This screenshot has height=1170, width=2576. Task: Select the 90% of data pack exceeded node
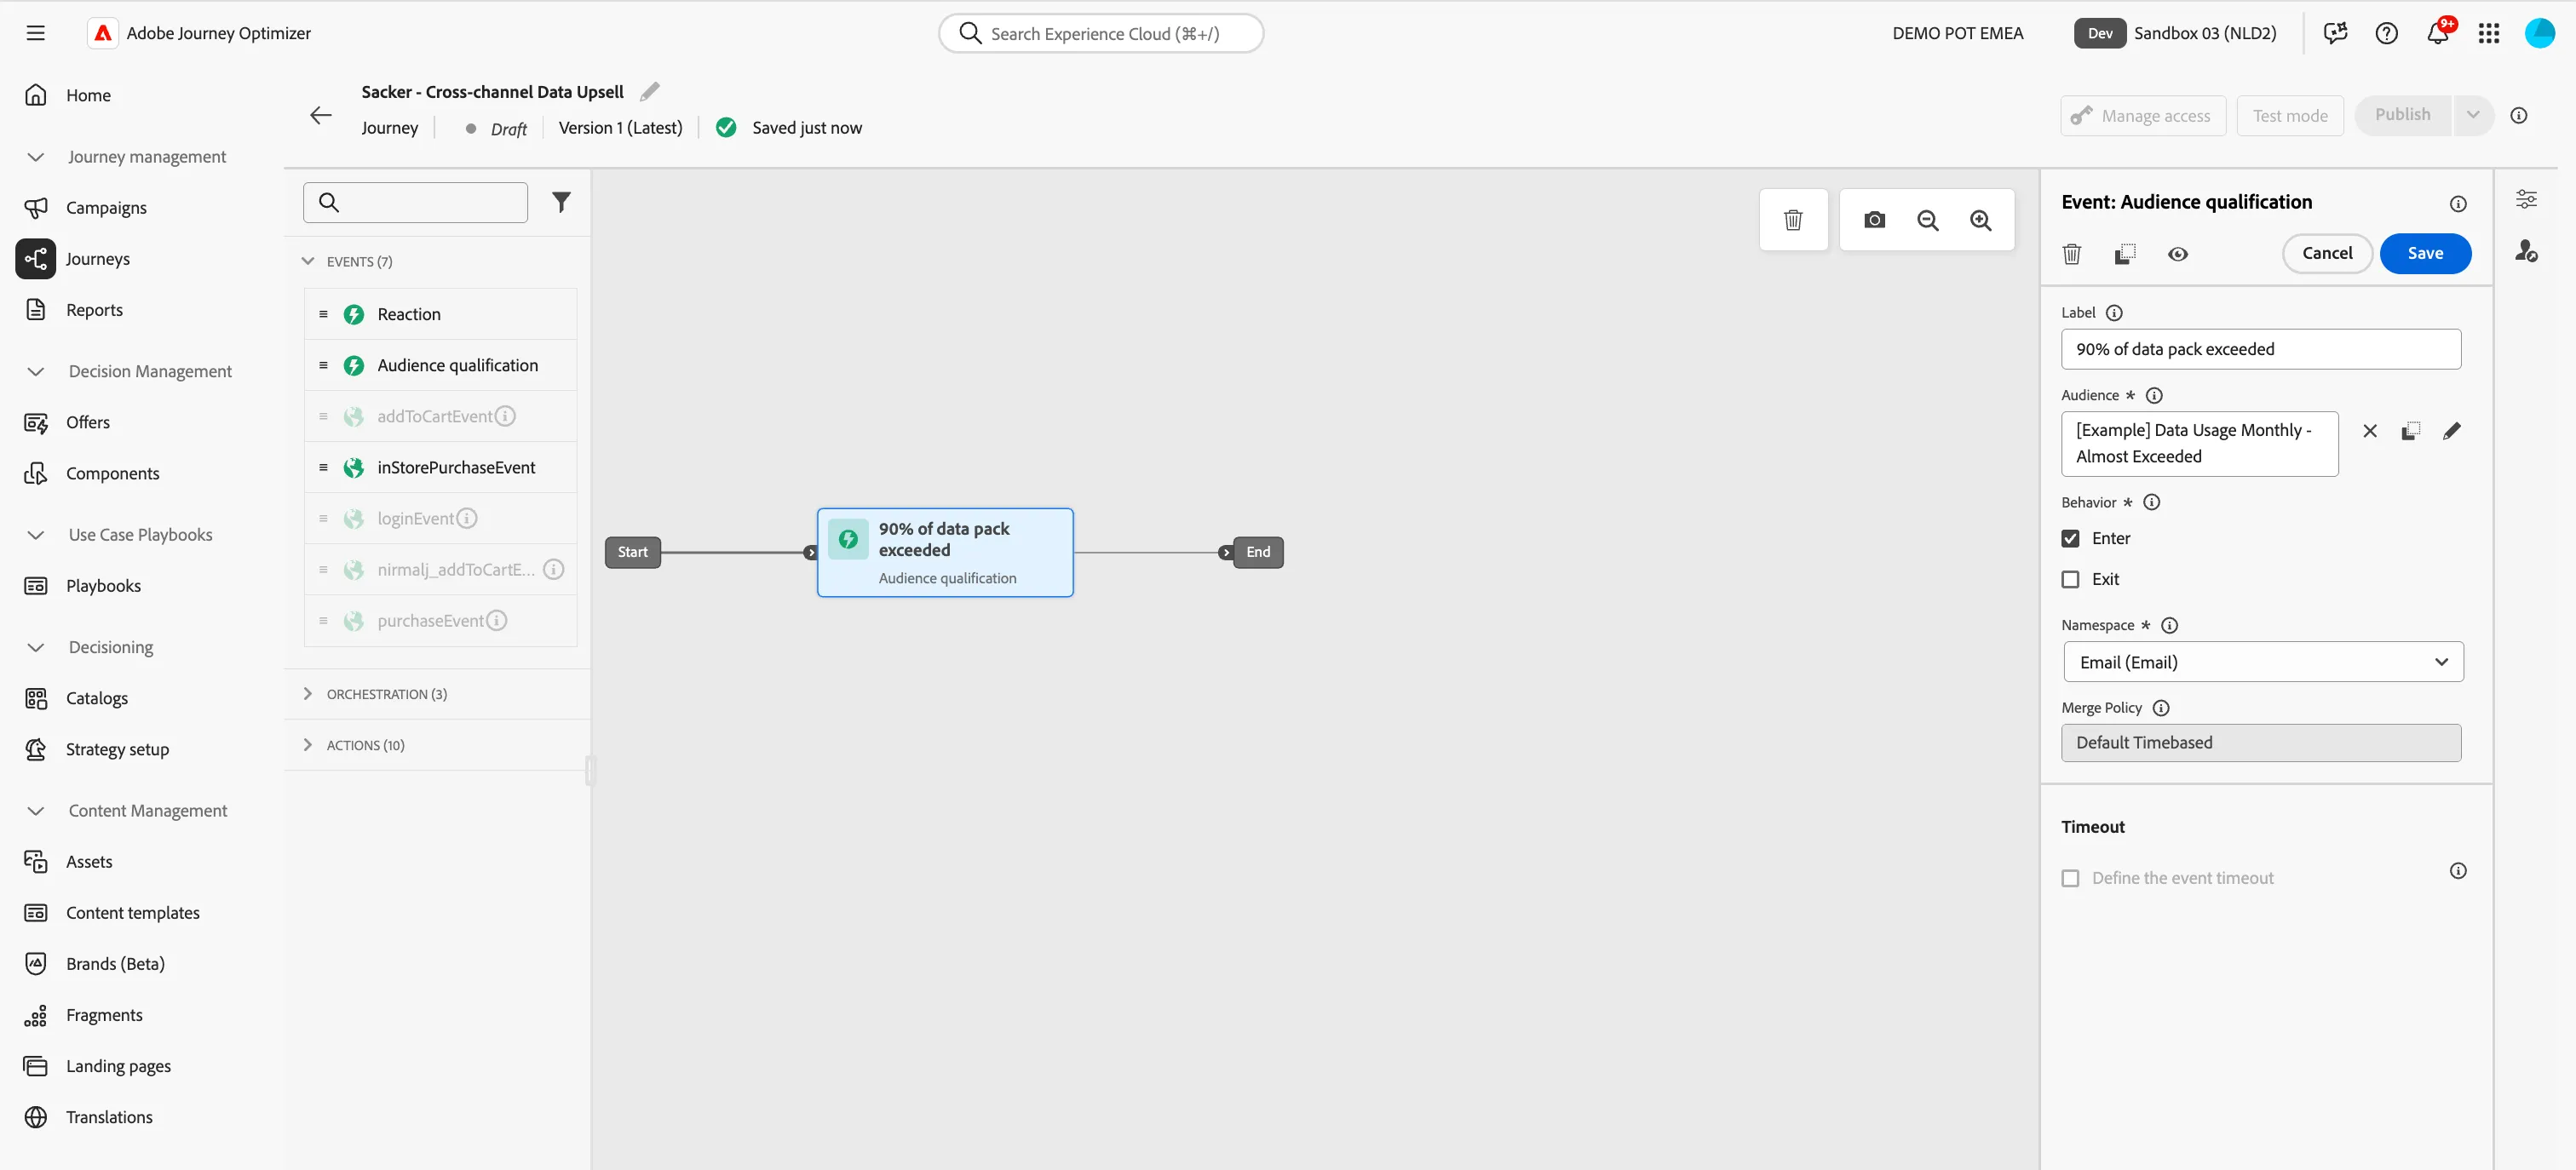coord(945,552)
